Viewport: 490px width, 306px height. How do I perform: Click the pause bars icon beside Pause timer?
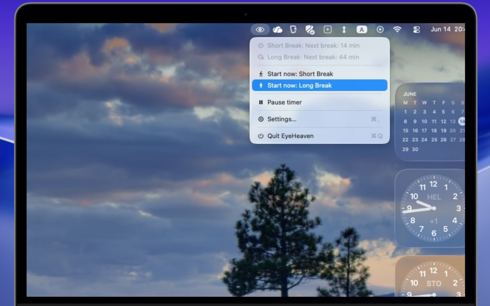261,102
